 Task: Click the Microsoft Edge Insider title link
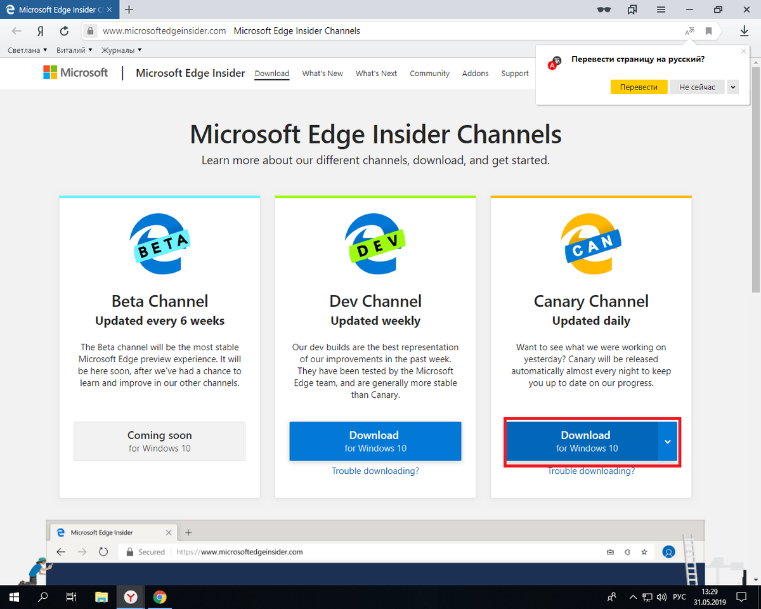pyautogui.click(x=190, y=73)
